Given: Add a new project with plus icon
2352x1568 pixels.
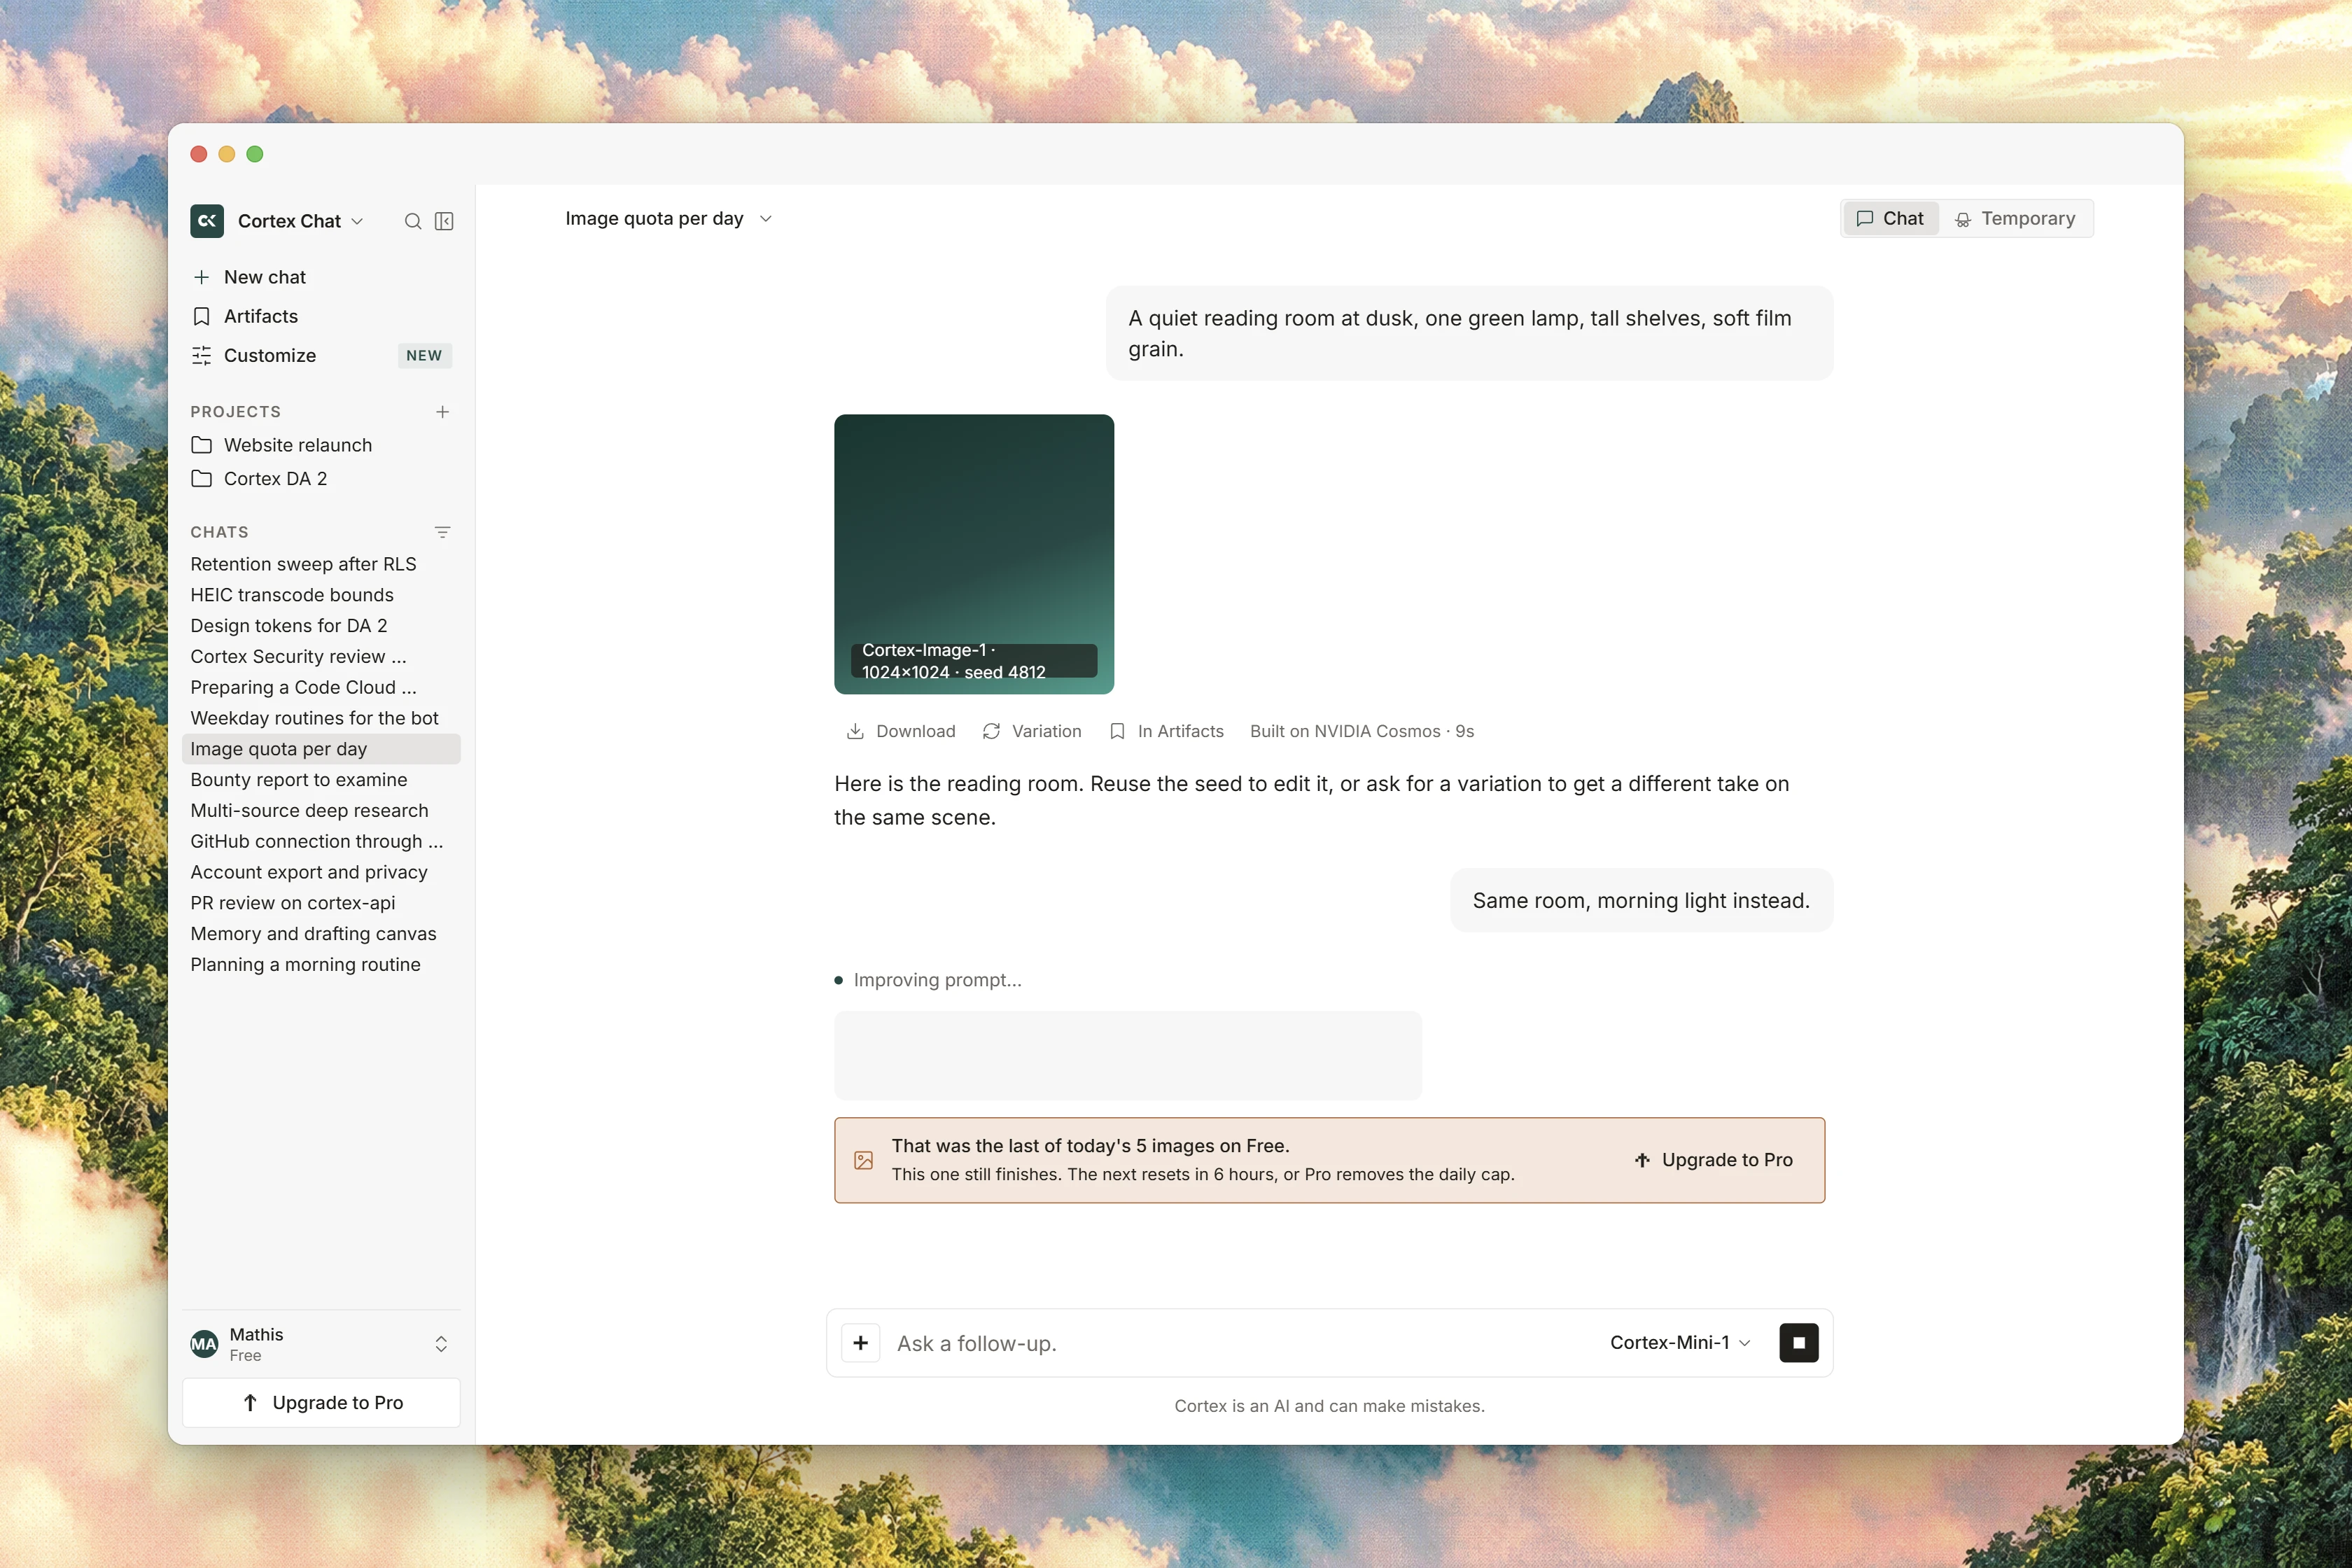Looking at the screenshot, I should (x=442, y=412).
